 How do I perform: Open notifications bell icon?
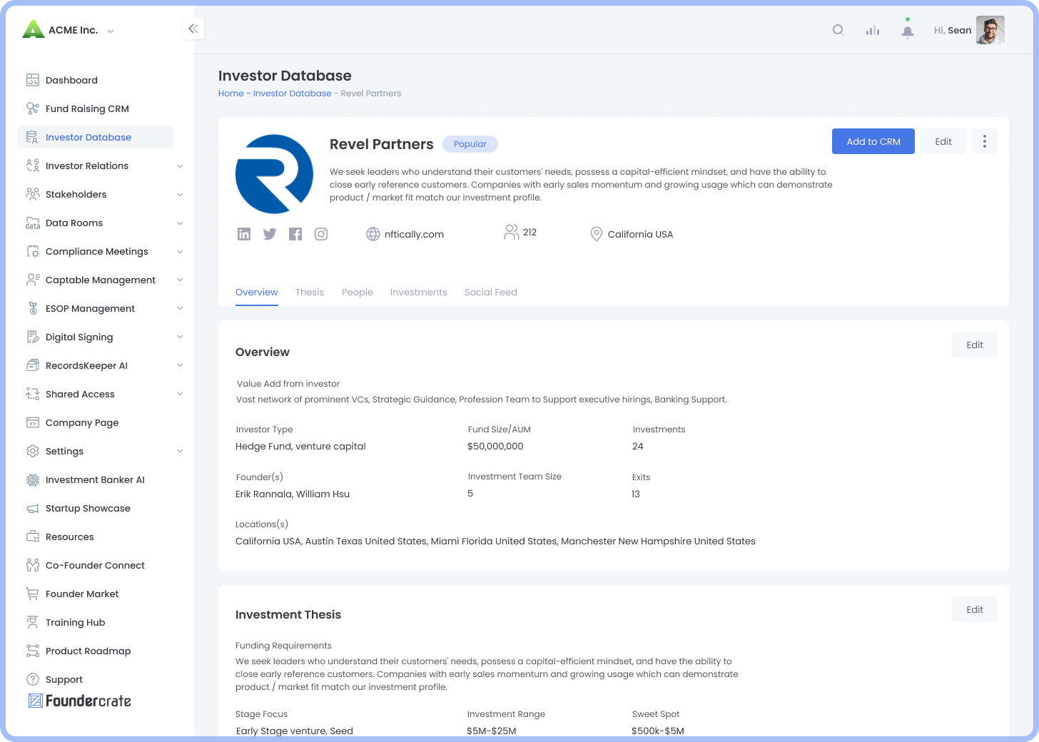(908, 31)
